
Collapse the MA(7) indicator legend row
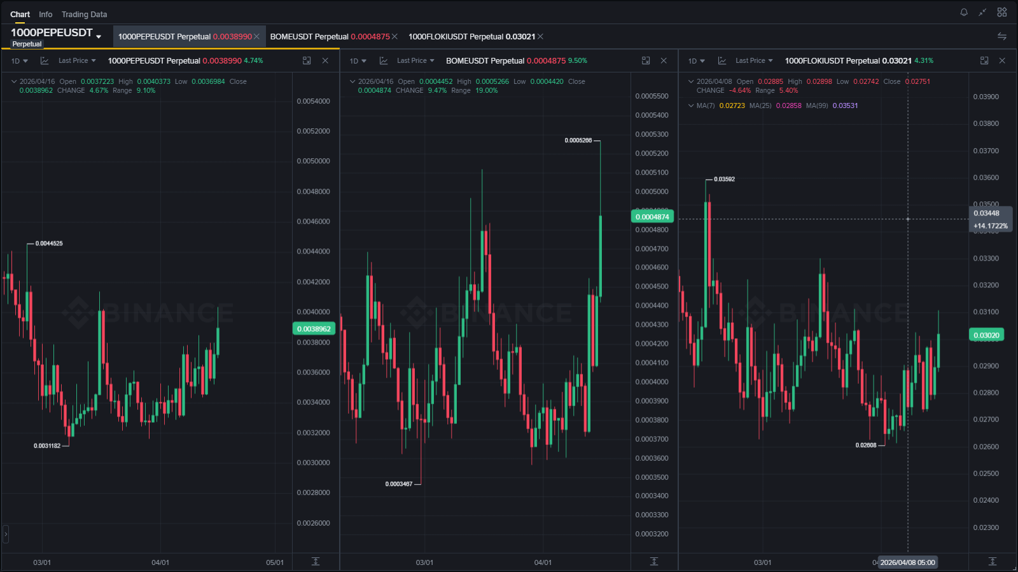[x=691, y=106]
